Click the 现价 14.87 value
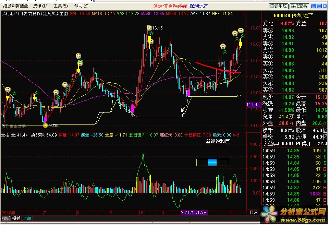The height and width of the screenshot is (225, 329). tap(288, 97)
